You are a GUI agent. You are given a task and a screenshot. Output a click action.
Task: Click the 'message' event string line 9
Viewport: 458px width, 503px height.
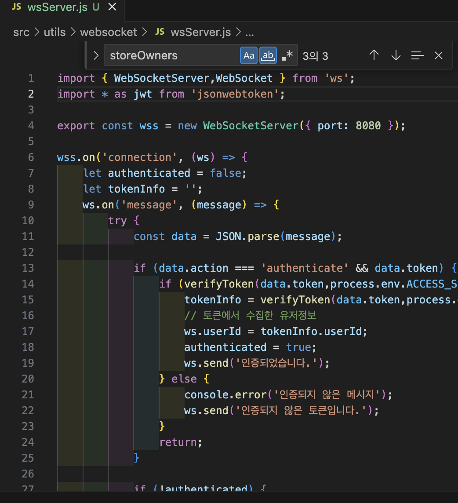149,204
